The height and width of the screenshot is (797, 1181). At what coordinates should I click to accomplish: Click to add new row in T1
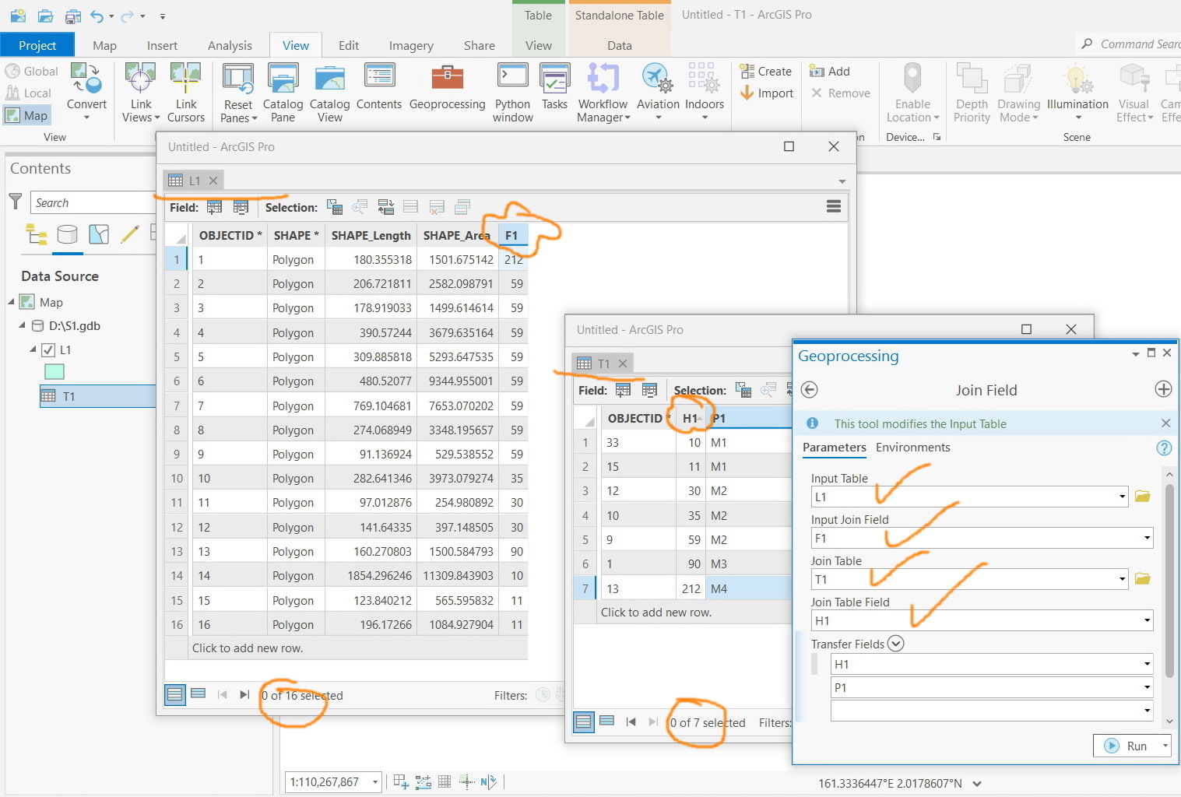[656, 612]
